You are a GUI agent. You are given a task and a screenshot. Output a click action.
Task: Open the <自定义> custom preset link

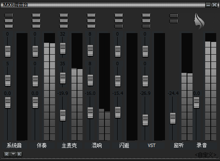coord(206,155)
